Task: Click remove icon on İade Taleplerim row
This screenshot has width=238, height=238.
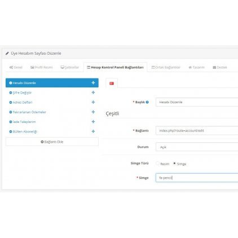Action: click(x=11, y=122)
